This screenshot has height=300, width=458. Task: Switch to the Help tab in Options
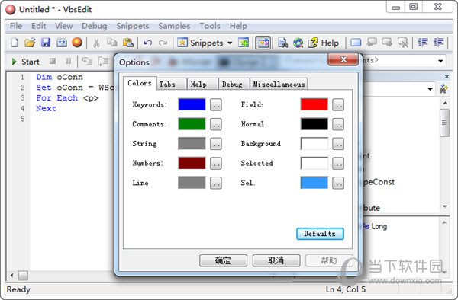point(202,85)
